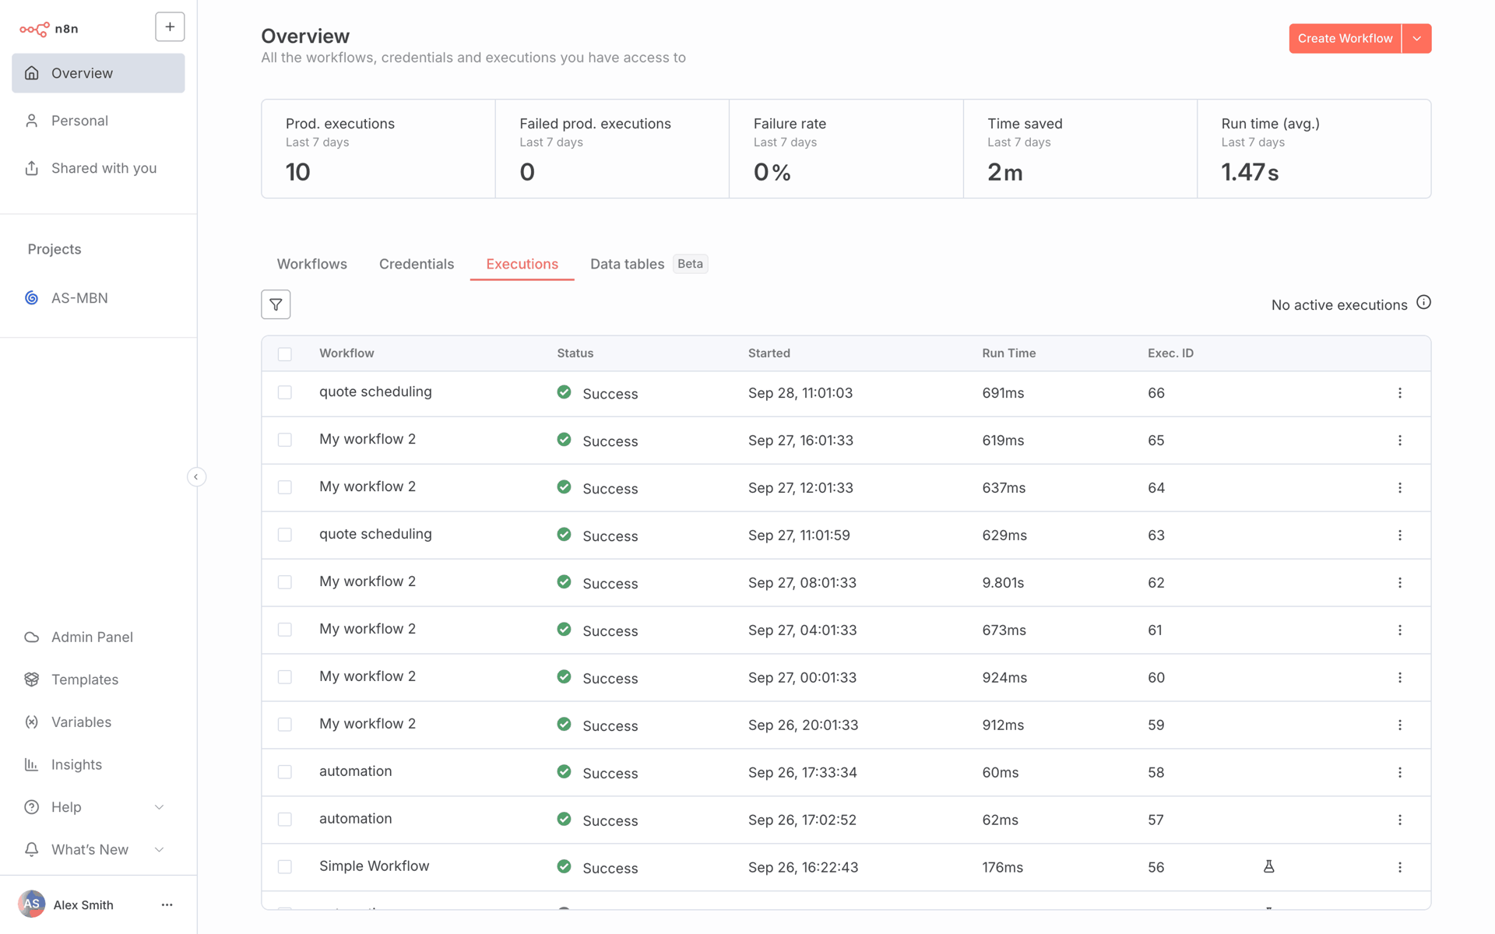Tick checkbox for execution 62
Screen dimensions: 1495x934
pos(285,583)
